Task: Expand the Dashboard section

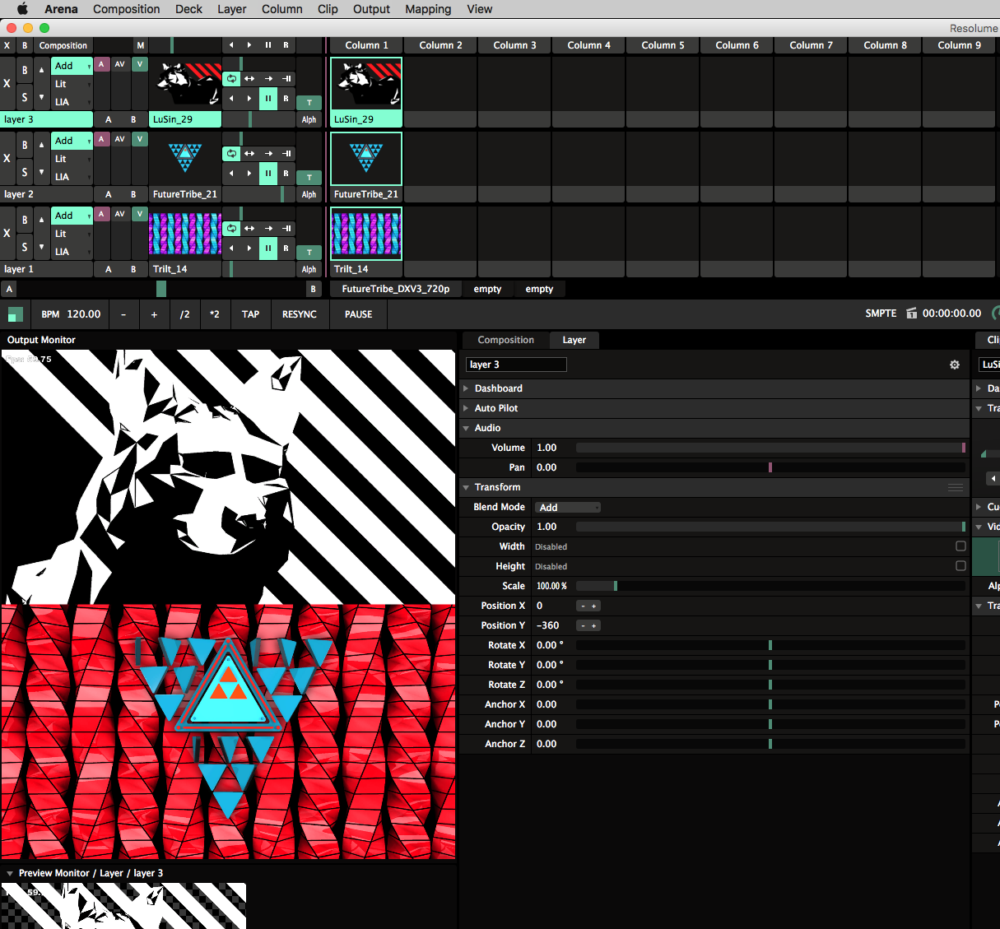Action: pyautogui.click(x=498, y=388)
